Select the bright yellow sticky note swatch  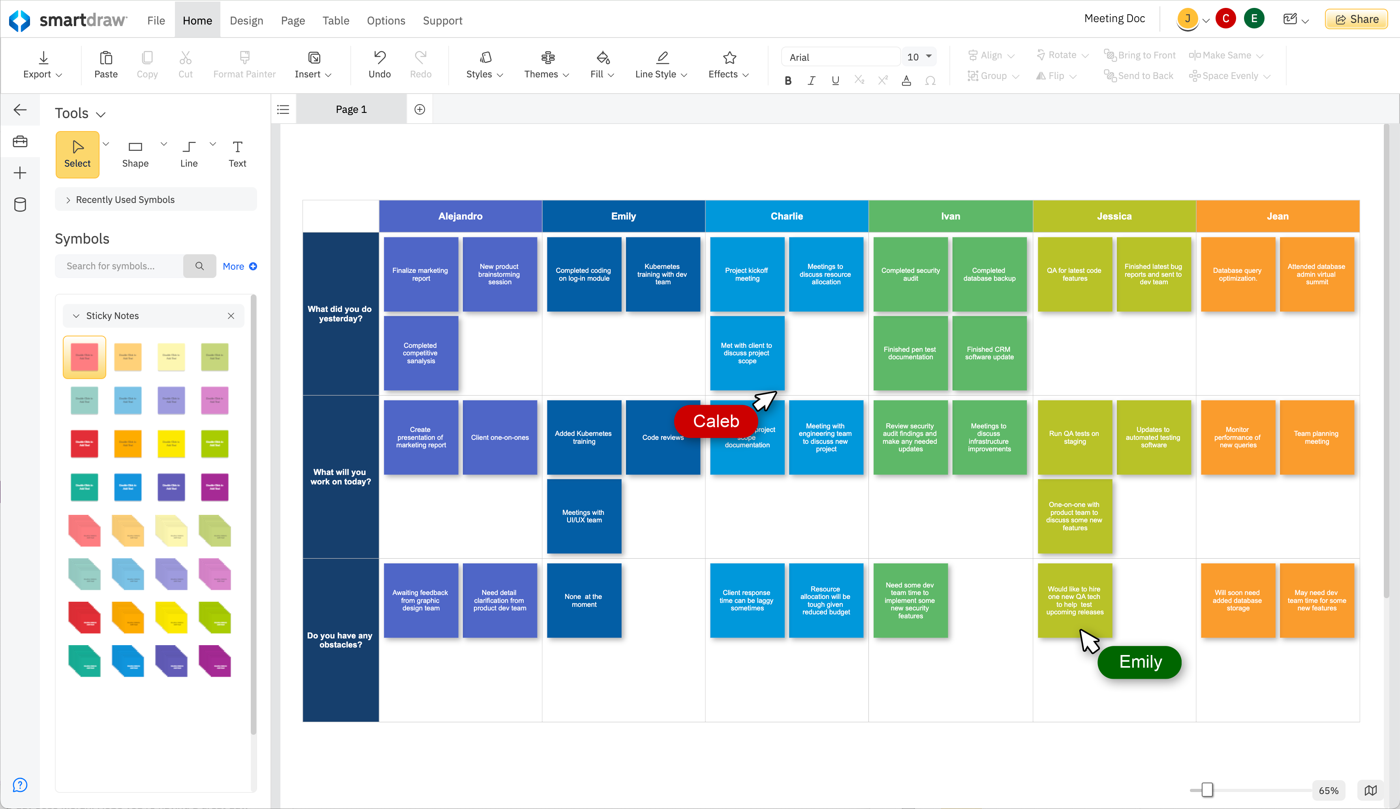tap(171, 444)
